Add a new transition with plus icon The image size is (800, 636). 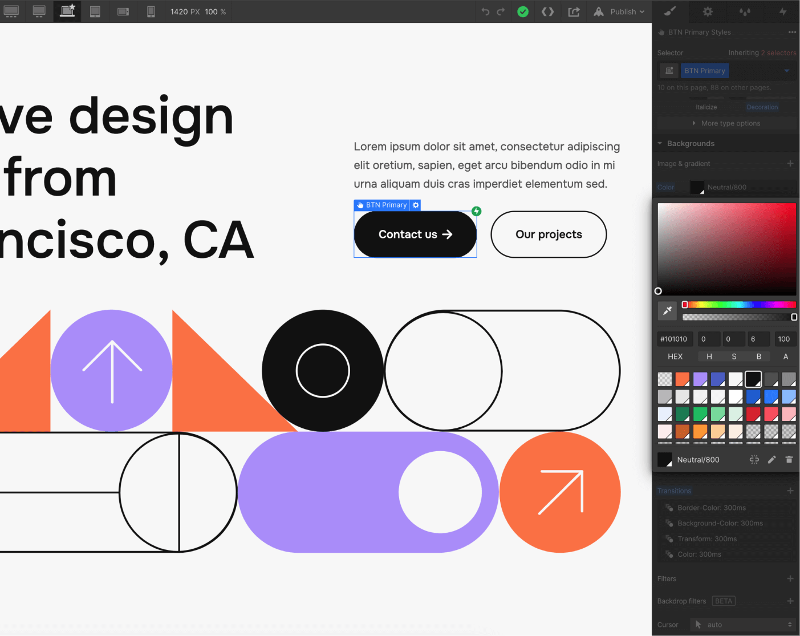pos(790,491)
